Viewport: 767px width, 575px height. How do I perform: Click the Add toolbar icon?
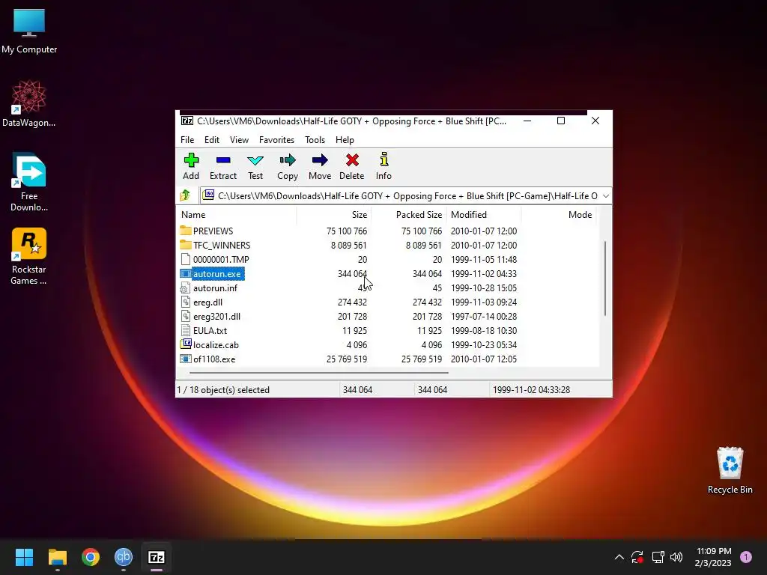click(191, 160)
